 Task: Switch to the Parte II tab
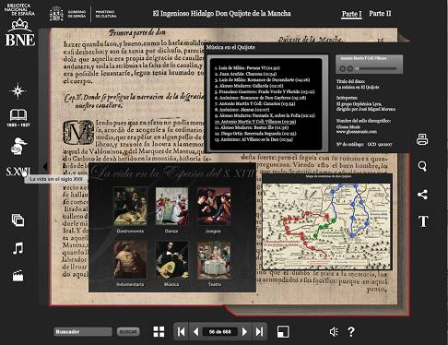[x=380, y=14]
